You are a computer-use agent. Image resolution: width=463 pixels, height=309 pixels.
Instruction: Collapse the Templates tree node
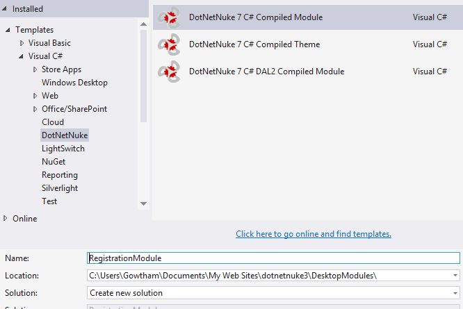(x=8, y=30)
